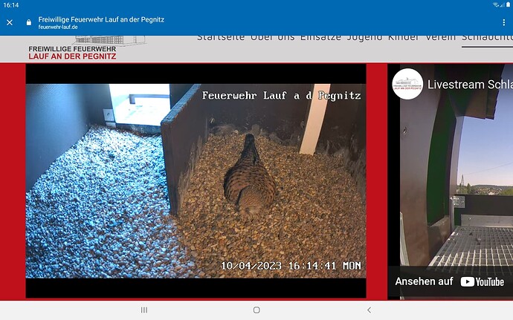Open the Einsätze menu item
Screen dimensions: 513x320
pyautogui.click(x=320, y=37)
